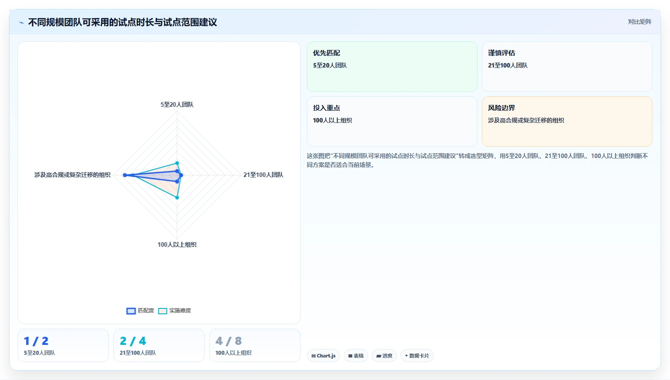Select the 风险边界 orange card
The width and height of the screenshot is (670, 380).
point(567,122)
